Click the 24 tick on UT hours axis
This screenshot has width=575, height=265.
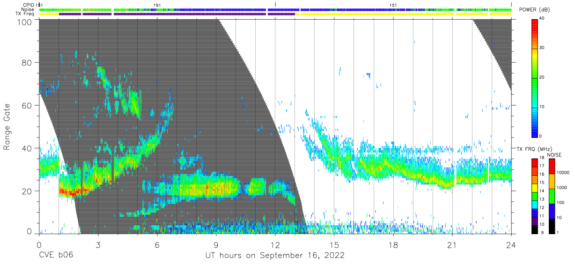coord(511,244)
